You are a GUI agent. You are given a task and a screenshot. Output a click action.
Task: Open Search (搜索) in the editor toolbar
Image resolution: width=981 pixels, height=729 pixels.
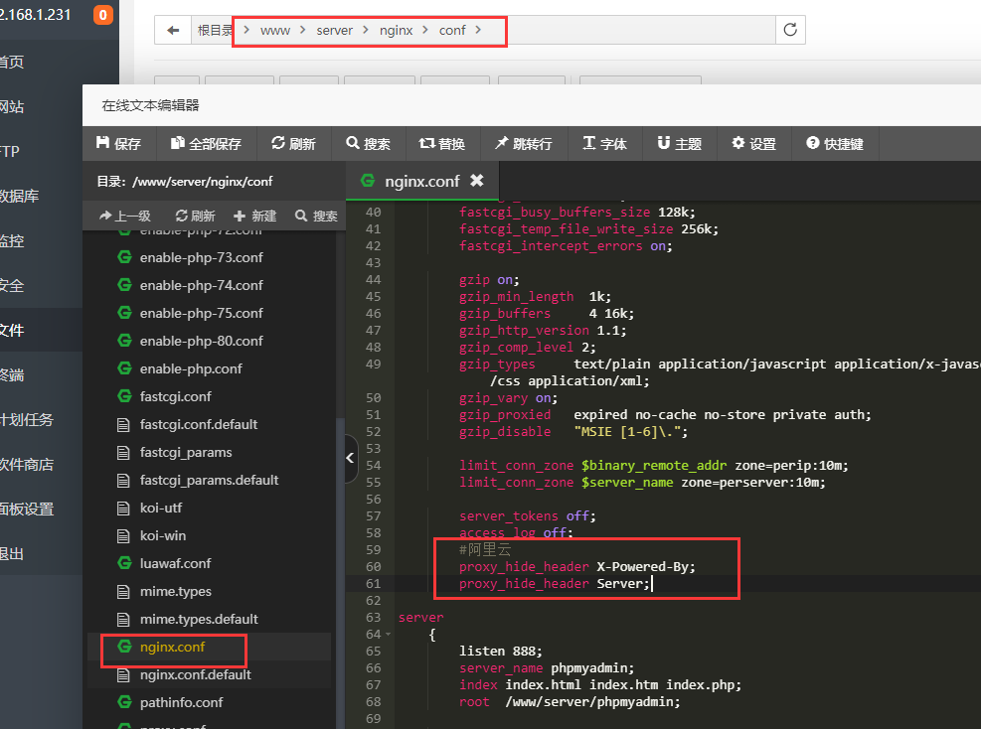[369, 144]
